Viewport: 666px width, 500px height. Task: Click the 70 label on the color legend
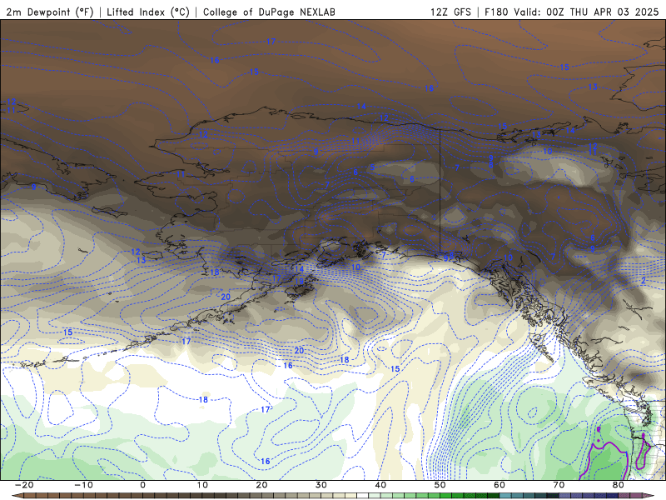pos(559,485)
